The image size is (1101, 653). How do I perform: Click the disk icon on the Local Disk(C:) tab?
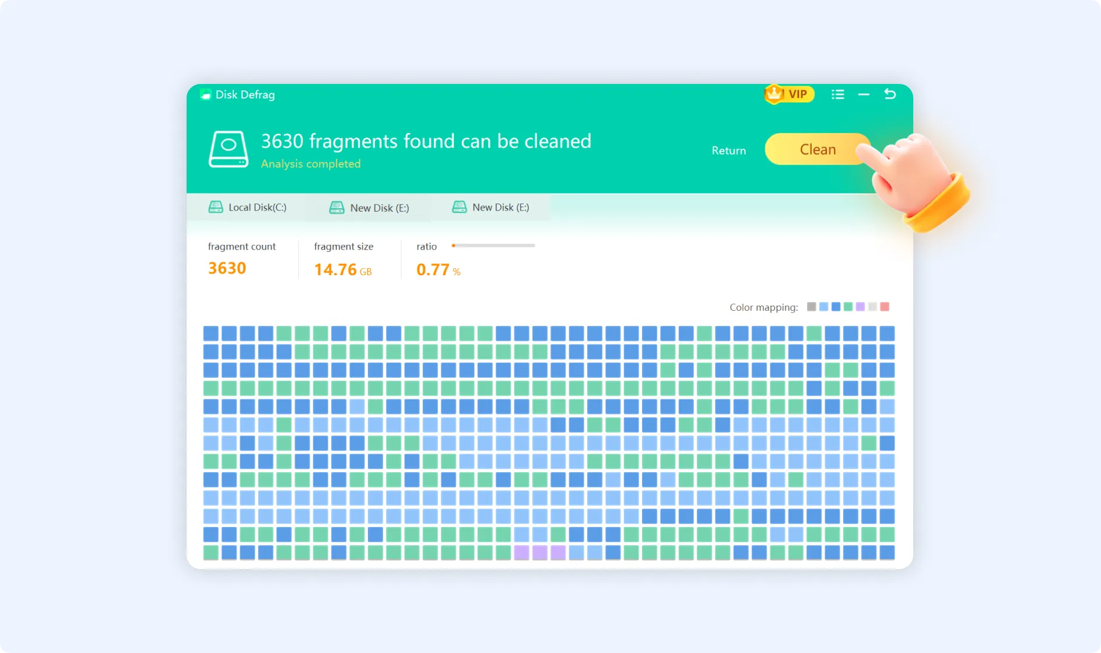tap(216, 207)
